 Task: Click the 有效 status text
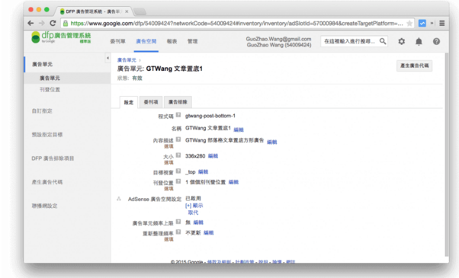click(x=137, y=78)
